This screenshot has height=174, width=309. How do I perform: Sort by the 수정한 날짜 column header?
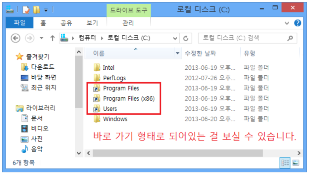pos(211,53)
